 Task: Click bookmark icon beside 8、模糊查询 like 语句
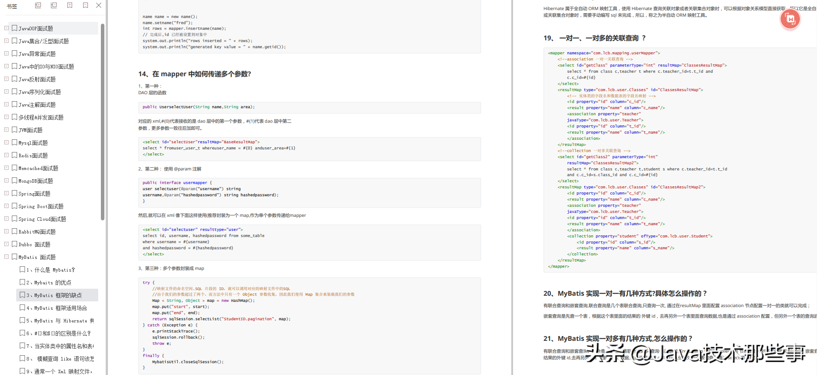pos(22,358)
